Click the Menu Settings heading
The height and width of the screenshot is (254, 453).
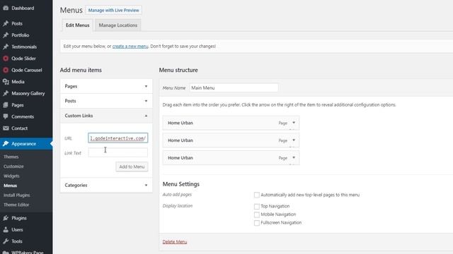181,184
